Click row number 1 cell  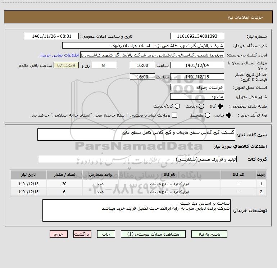261,184
